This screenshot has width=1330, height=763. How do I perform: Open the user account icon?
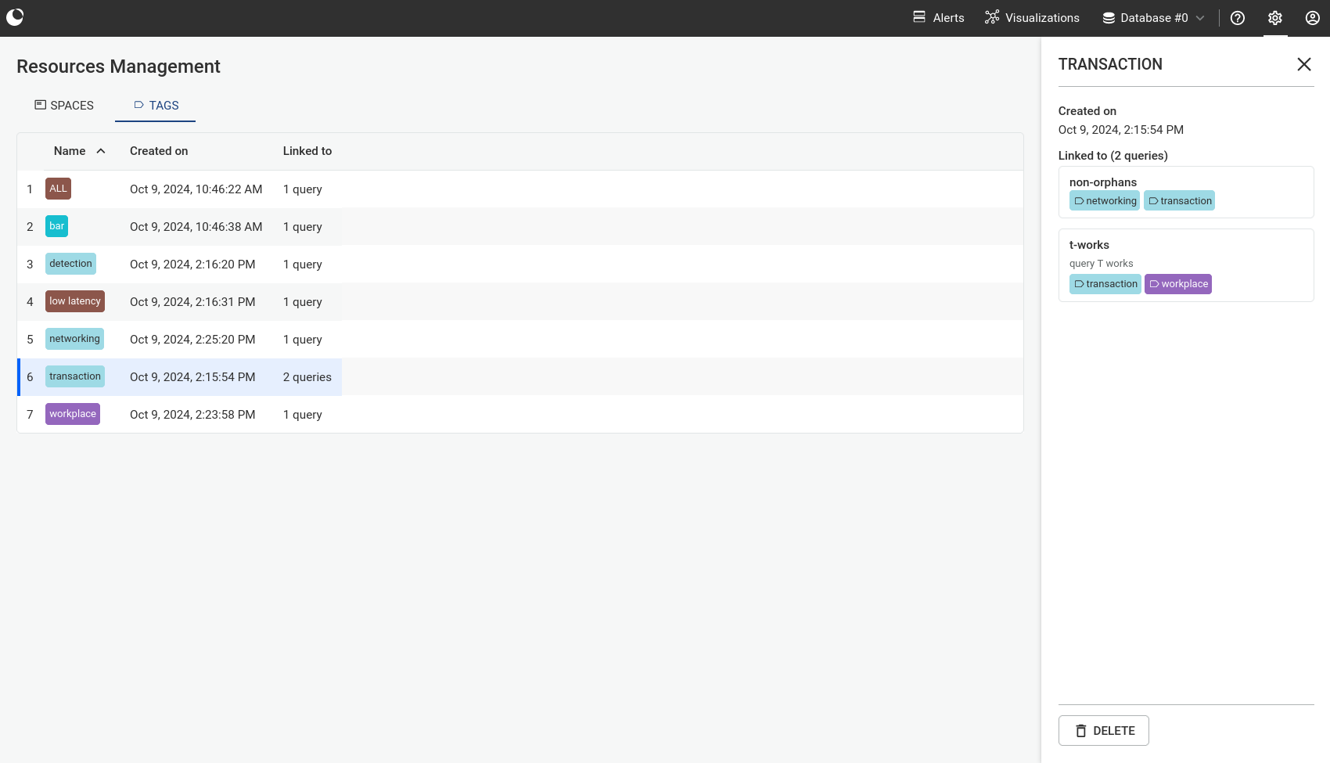[1313, 18]
